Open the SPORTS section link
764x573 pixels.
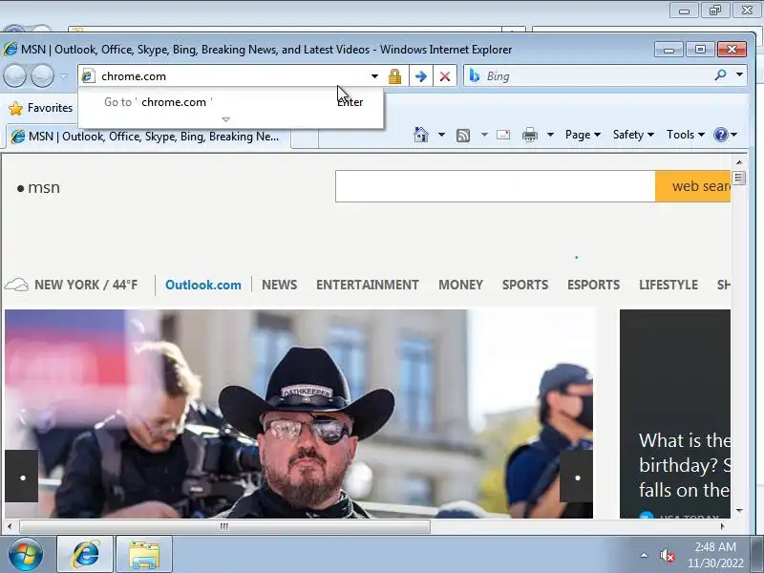pos(525,285)
